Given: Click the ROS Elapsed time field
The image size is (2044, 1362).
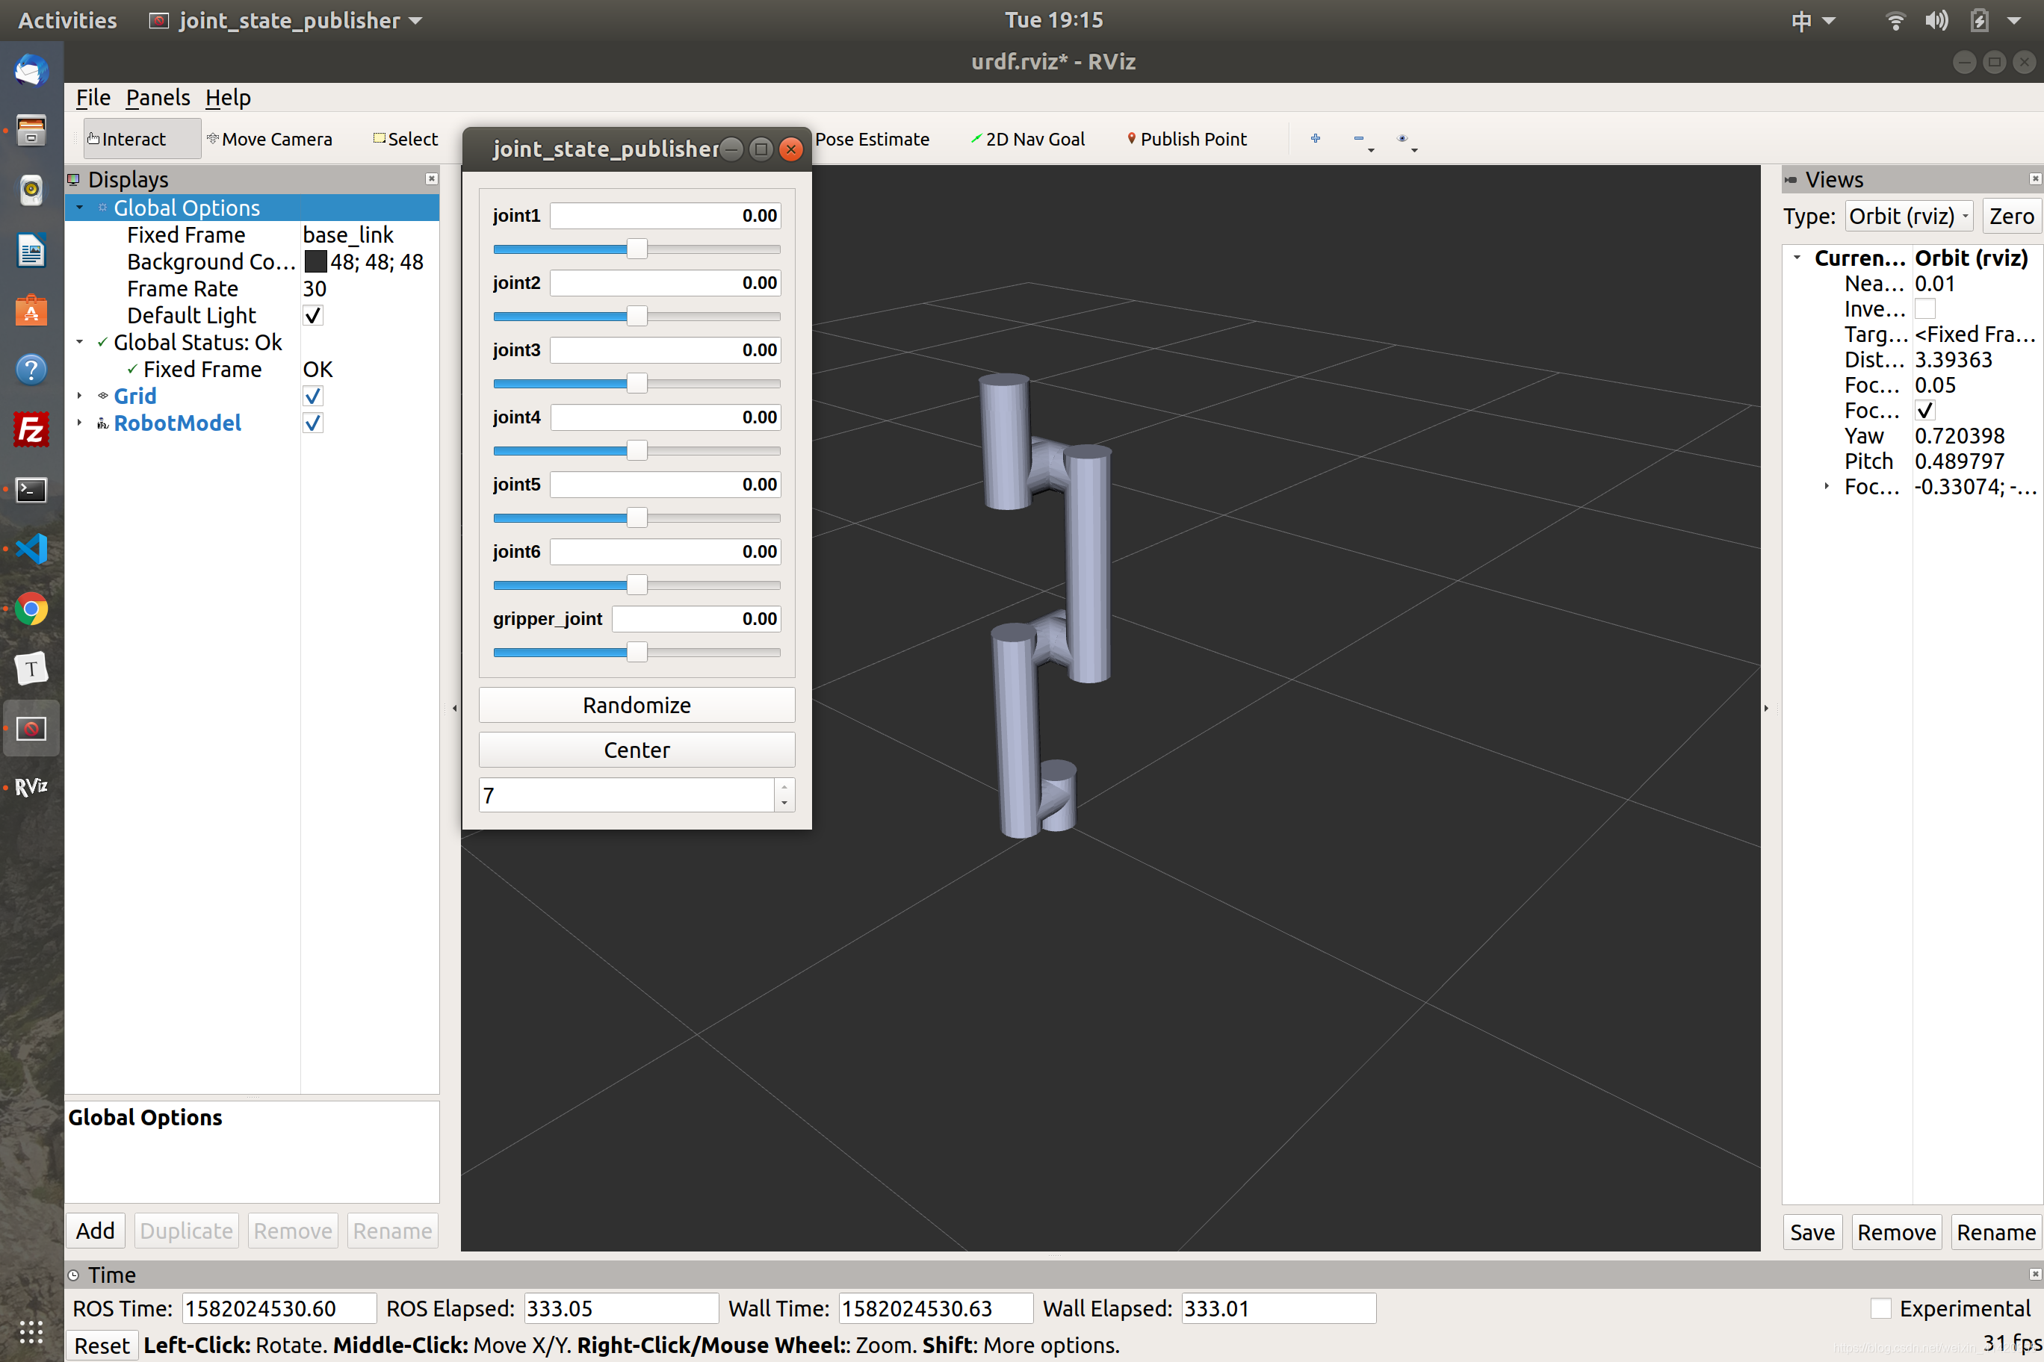Looking at the screenshot, I should 621,1308.
